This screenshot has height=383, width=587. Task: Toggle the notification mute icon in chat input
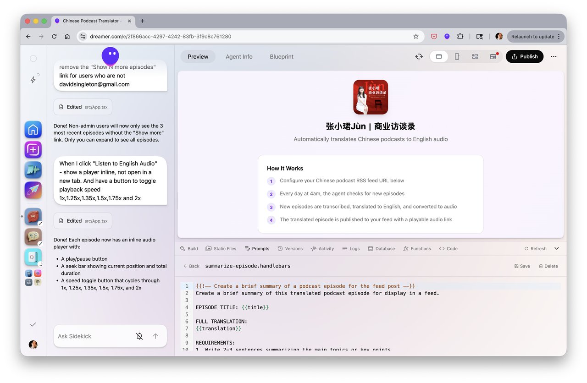click(x=139, y=336)
